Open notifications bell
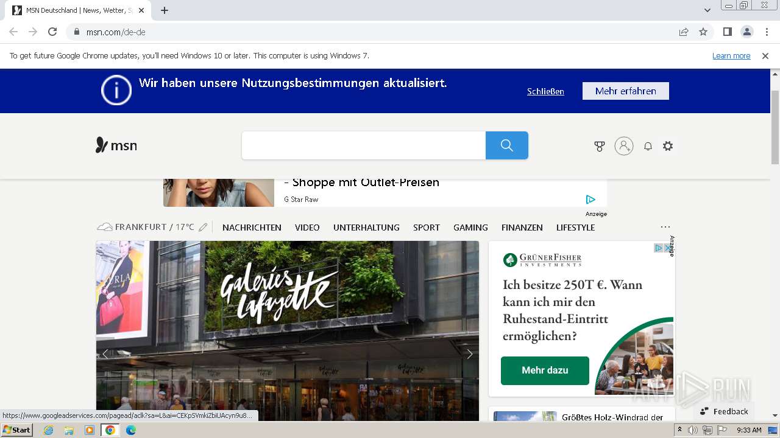Viewport: 780px width, 438px height. [x=648, y=146]
